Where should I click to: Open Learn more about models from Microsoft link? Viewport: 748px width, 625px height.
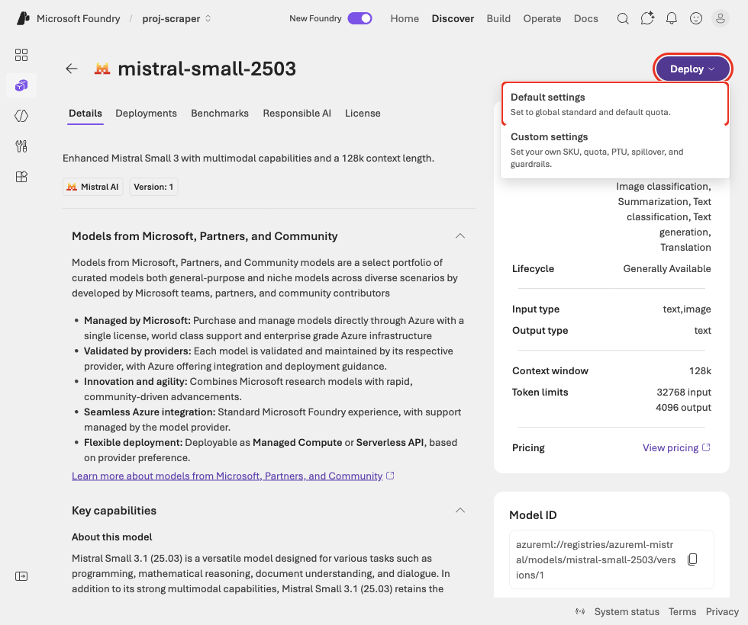(233, 476)
